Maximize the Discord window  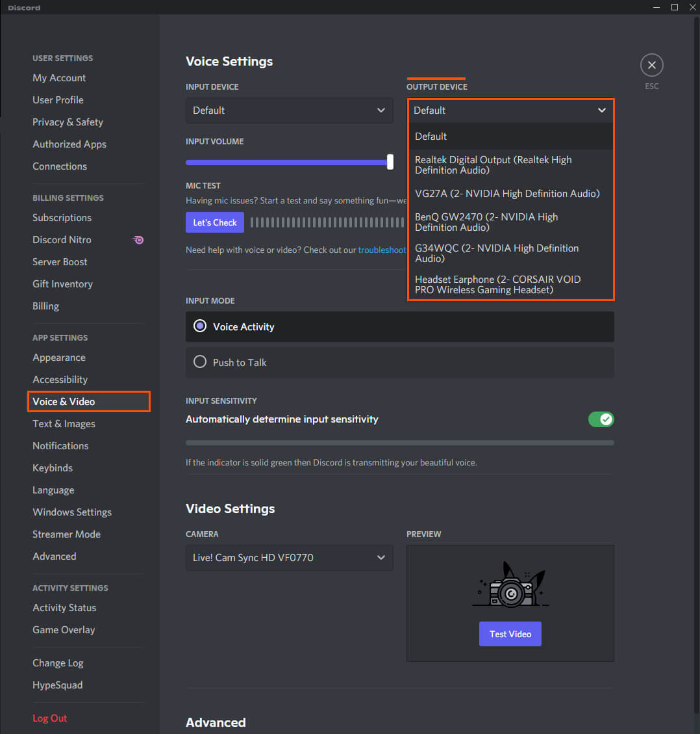click(x=674, y=7)
